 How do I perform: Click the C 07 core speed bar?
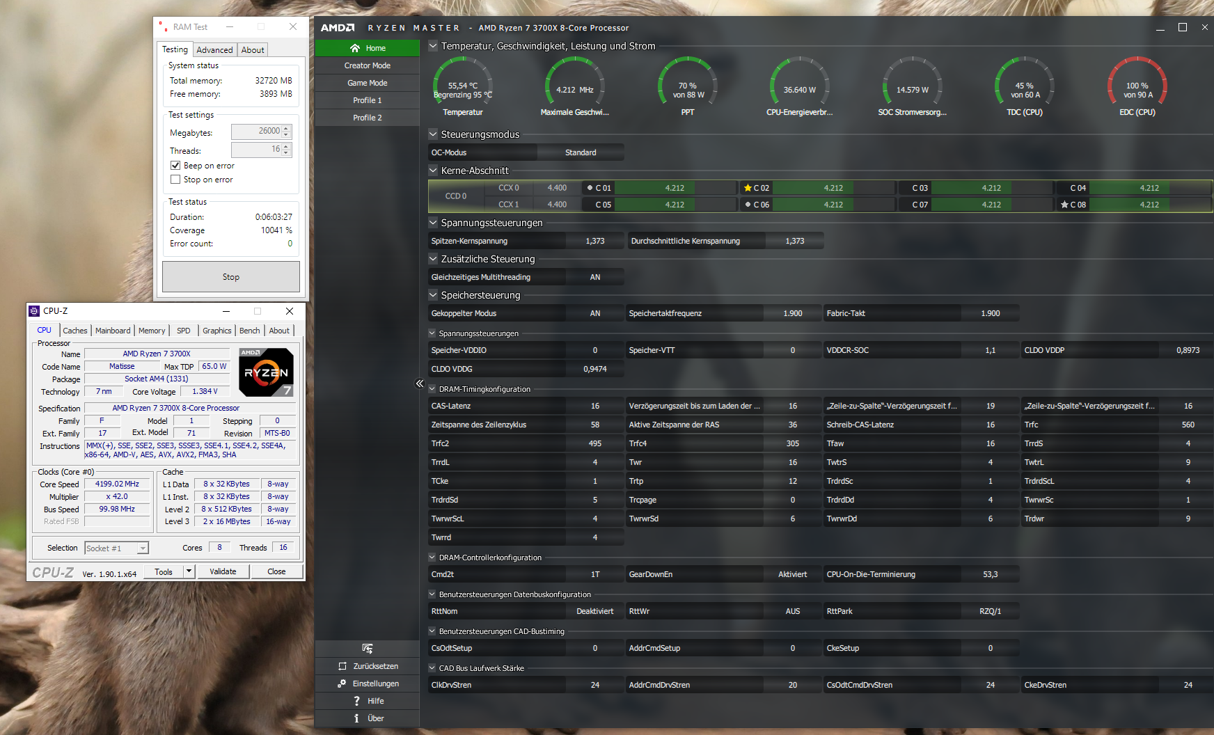click(991, 205)
